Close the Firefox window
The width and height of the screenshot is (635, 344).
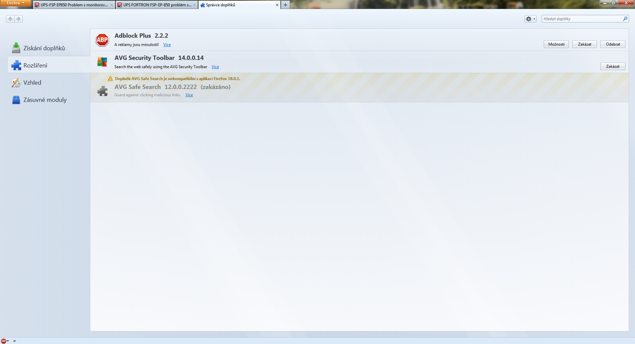pos(626,3)
